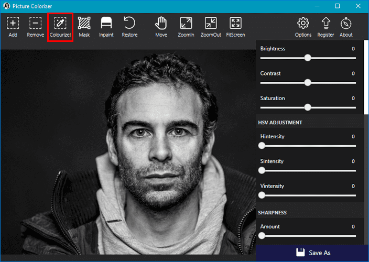Select the Add selection tool

tap(13, 27)
